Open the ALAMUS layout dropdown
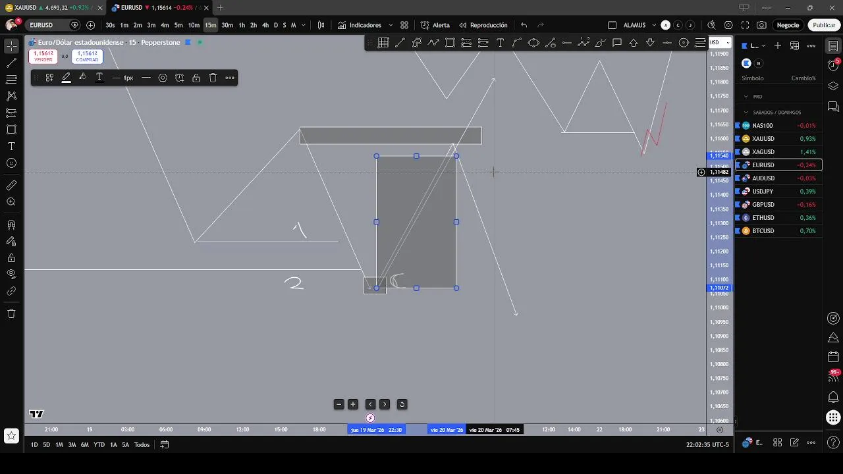 coord(654,25)
